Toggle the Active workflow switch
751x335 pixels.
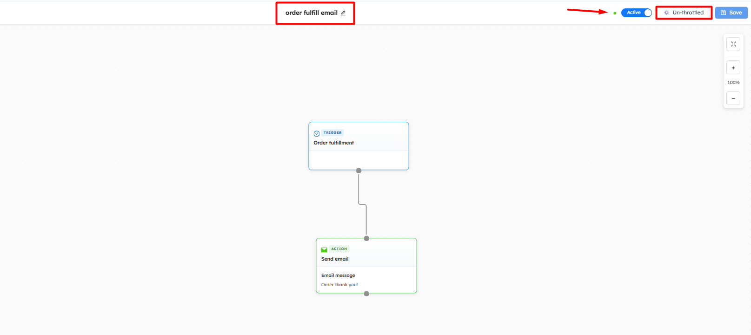(636, 13)
